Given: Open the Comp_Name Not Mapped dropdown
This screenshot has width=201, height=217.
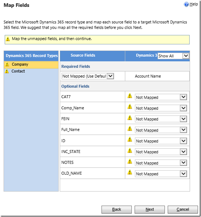Looking at the screenshot, I should 161,108.
